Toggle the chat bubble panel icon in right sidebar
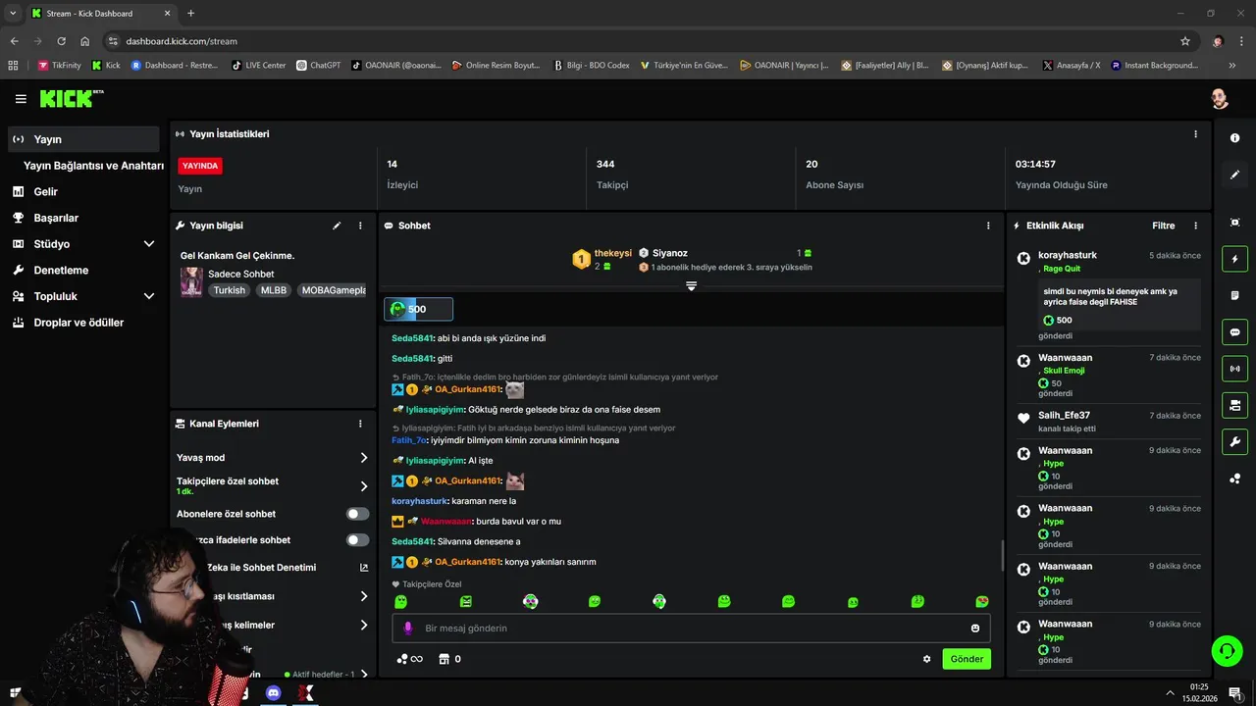Image resolution: width=1256 pixels, height=706 pixels. tap(1234, 332)
